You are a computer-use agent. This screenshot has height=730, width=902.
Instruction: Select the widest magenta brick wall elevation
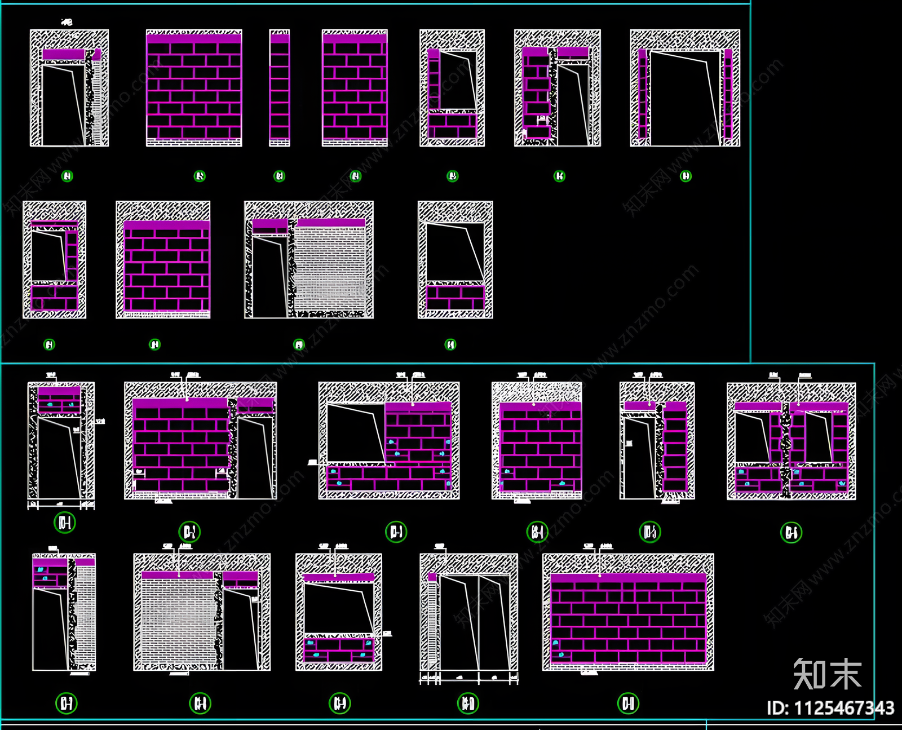click(628, 612)
